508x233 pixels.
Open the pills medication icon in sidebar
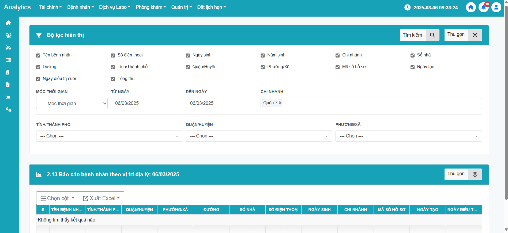pyautogui.click(x=8, y=48)
